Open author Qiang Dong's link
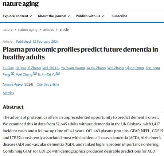Screen dimensions: 164x156 (134, 68)
